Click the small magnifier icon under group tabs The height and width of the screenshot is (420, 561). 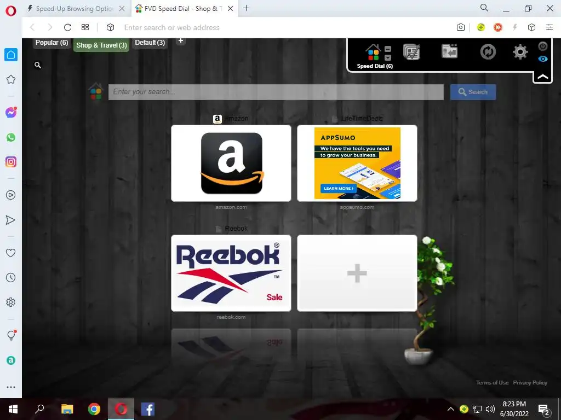(x=38, y=65)
